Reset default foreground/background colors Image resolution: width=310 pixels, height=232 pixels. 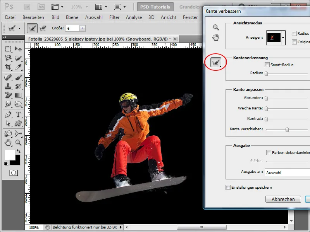tap(6, 164)
